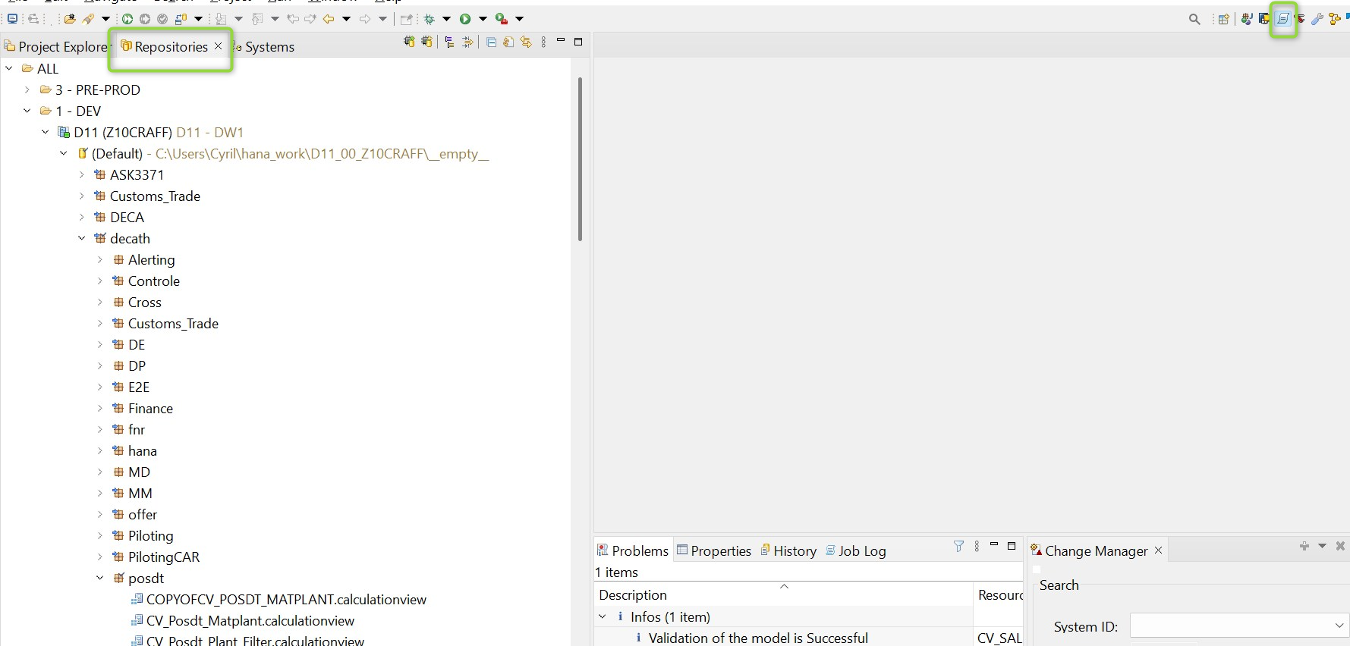
Task: Click the magnifier search icon in top toolbar
Action: pyautogui.click(x=1194, y=20)
